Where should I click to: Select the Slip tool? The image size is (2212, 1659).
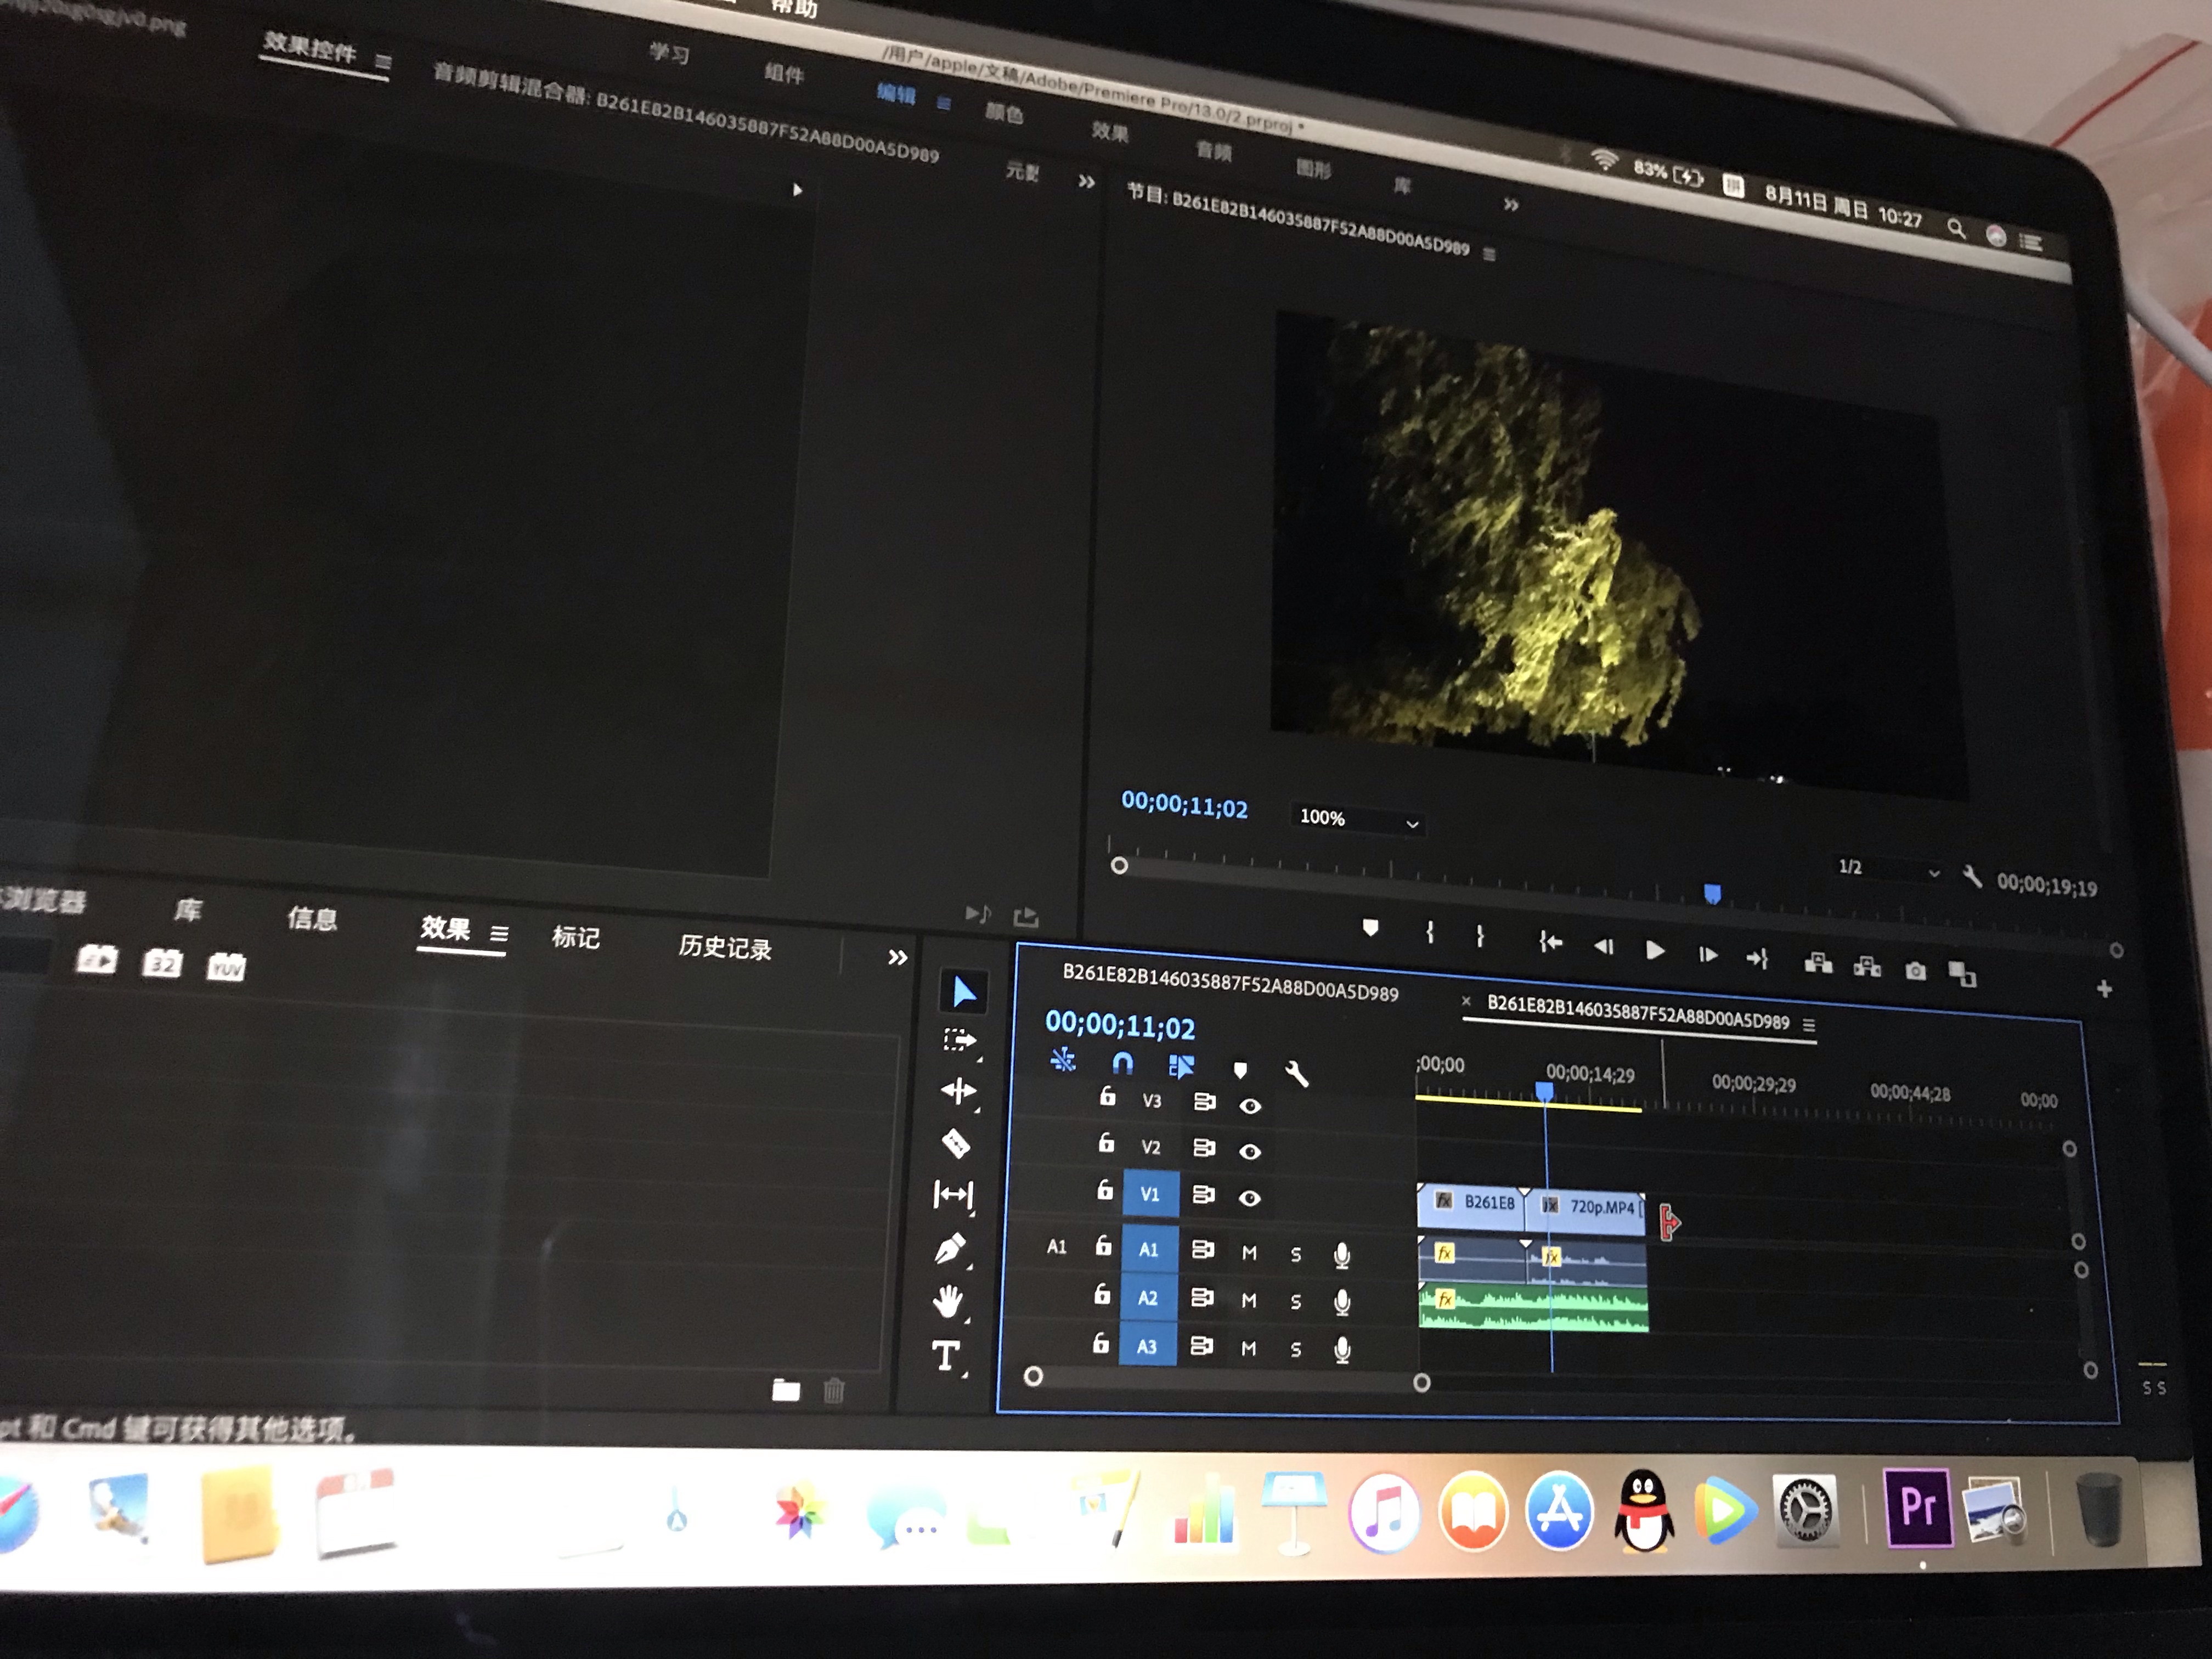(953, 1194)
